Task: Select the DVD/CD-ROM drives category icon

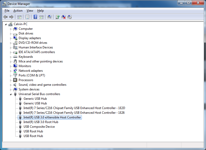Action: click(15, 43)
